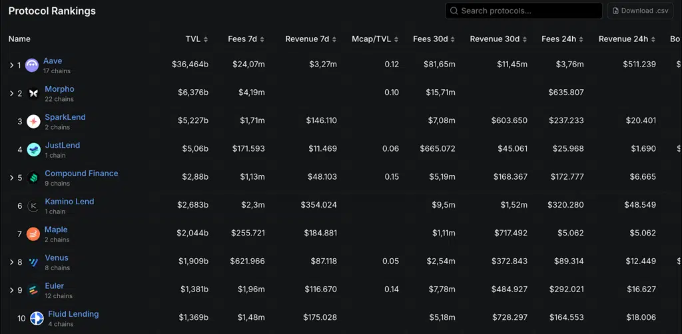Click the Search protocols input field
Image resolution: width=682 pixels, height=334 pixels.
(x=526, y=11)
